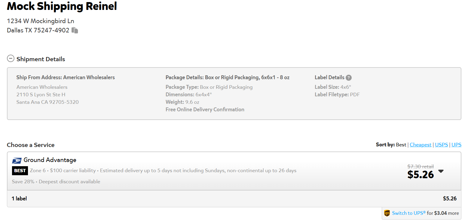The width and height of the screenshot is (465, 222).
Task: Select the Ground Advantage service name
Action: [50, 160]
